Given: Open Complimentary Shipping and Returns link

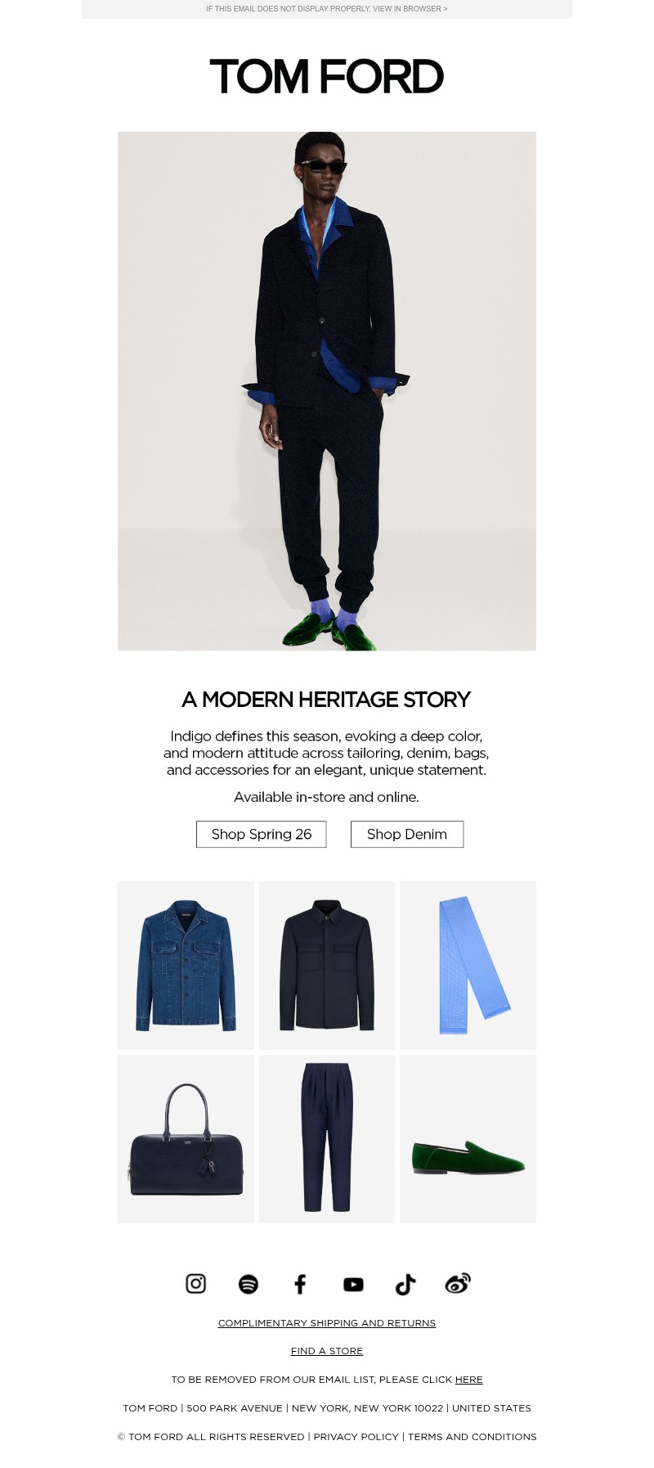Looking at the screenshot, I should [x=327, y=1322].
